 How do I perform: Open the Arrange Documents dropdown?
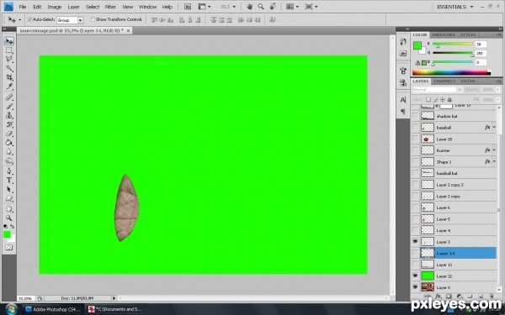(293, 7)
